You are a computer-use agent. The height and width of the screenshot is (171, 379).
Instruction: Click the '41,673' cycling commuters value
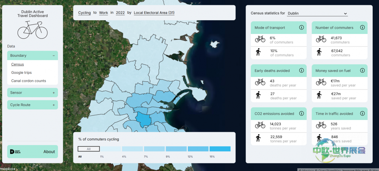[x=336, y=38]
